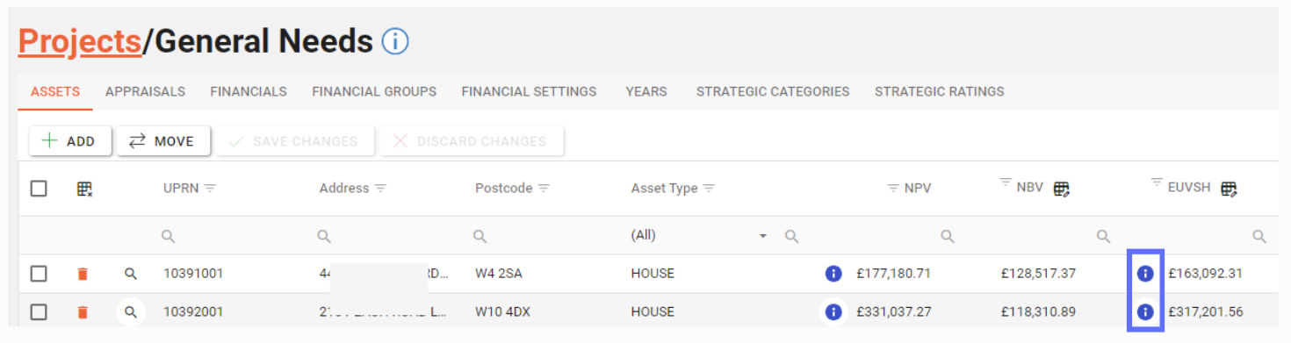Open the Financial Settings tab
This screenshot has width=1291, height=343.
(529, 91)
